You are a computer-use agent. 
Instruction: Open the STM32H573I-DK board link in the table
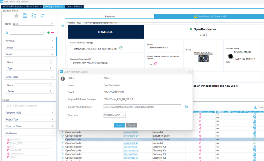click(x=131, y=147)
